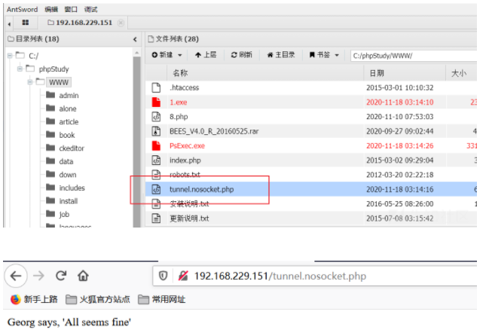
Task: Click the C:/ drive folder icon
Action: pos(20,55)
